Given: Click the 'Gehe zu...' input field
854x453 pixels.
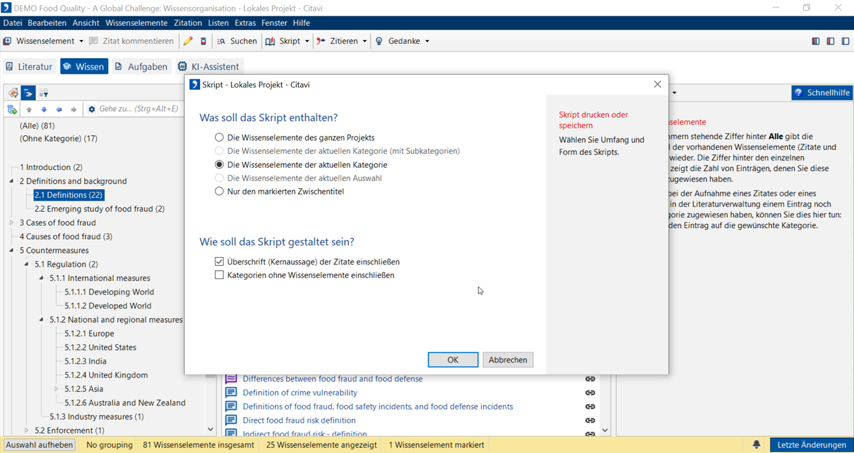Looking at the screenshot, I should [139, 109].
